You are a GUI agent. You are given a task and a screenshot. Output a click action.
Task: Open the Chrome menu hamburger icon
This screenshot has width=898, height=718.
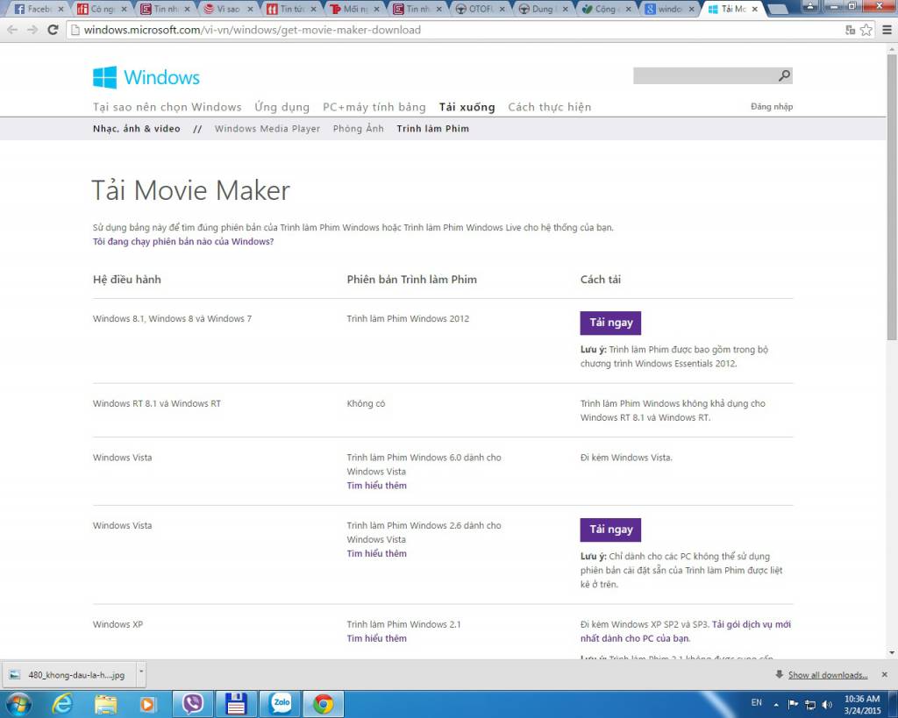(x=887, y=30)
